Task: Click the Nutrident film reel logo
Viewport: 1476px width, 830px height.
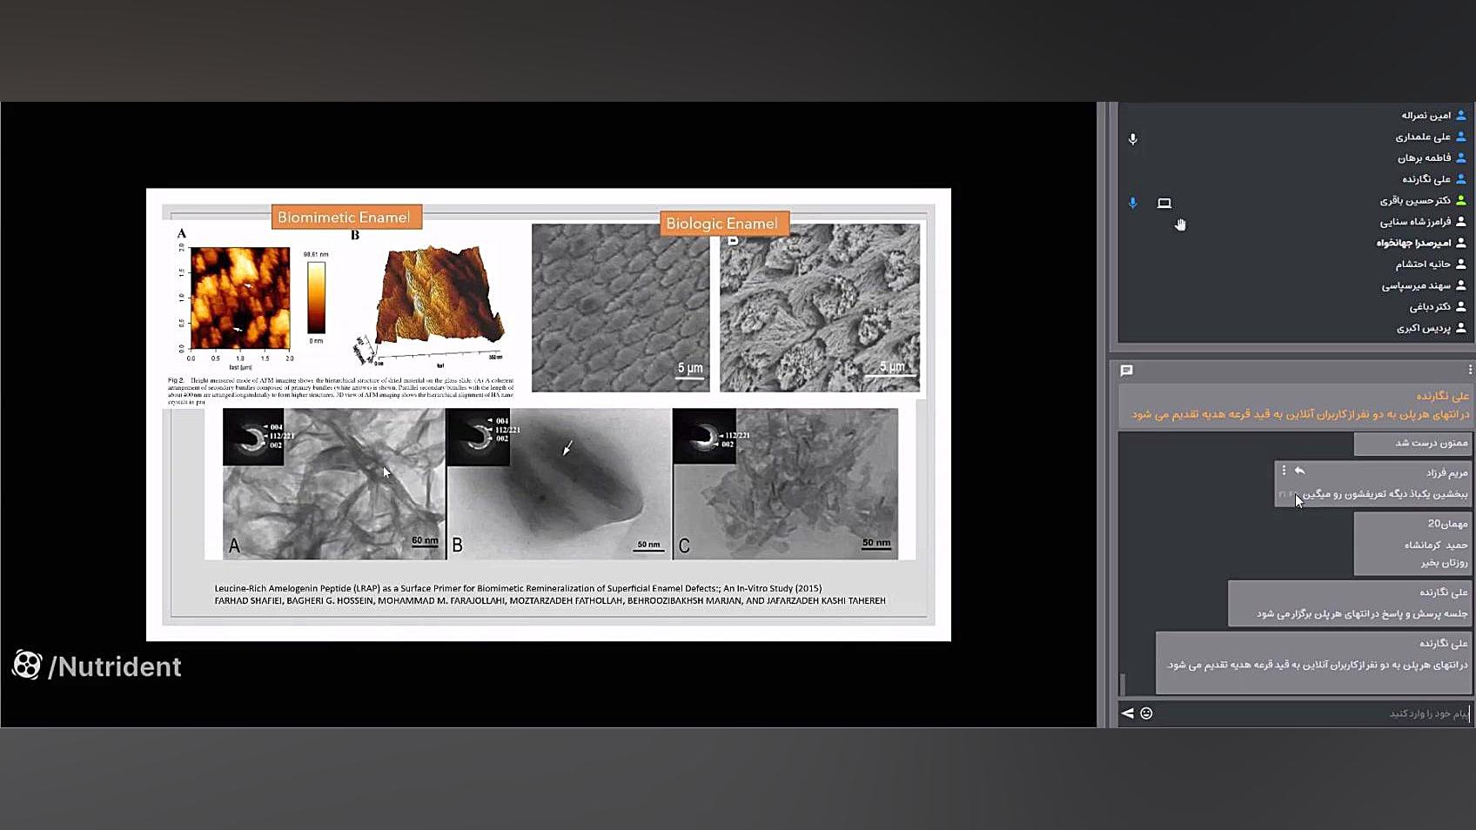Action: (27, 666)
